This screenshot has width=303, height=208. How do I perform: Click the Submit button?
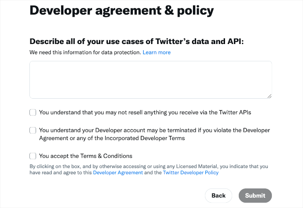255,196
